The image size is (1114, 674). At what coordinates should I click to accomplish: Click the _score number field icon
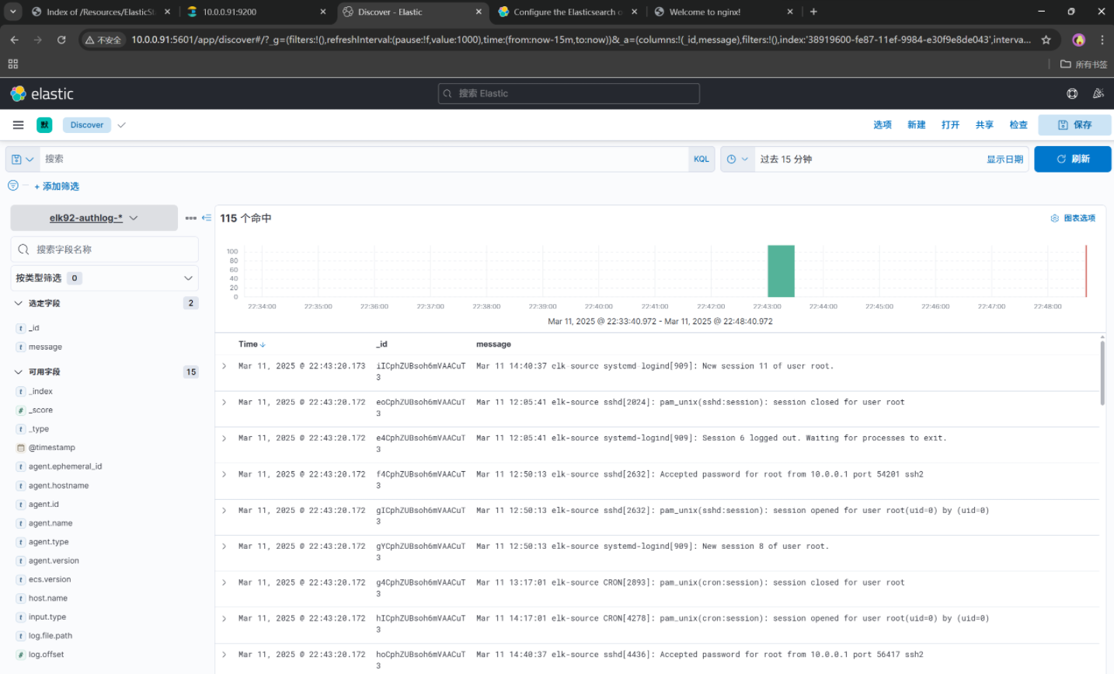point(21,410)
